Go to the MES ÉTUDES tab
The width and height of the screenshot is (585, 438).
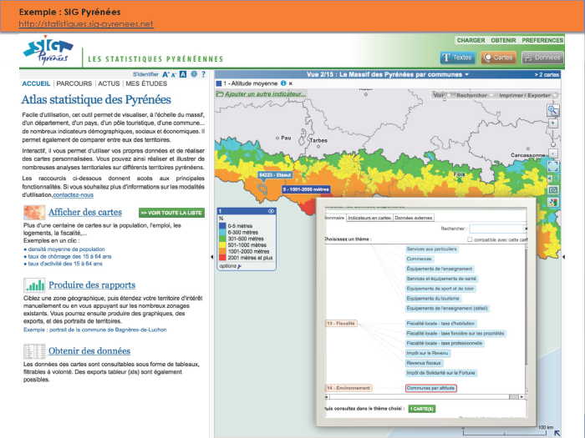point(146,83)
